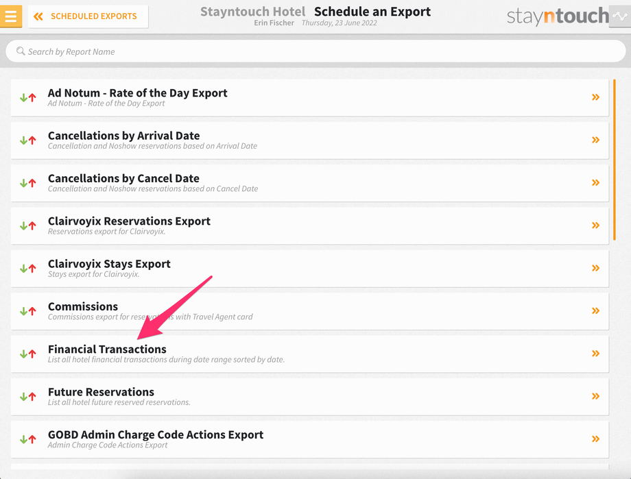Select Cancellations by Cancel Date title

tap(123, 178)
